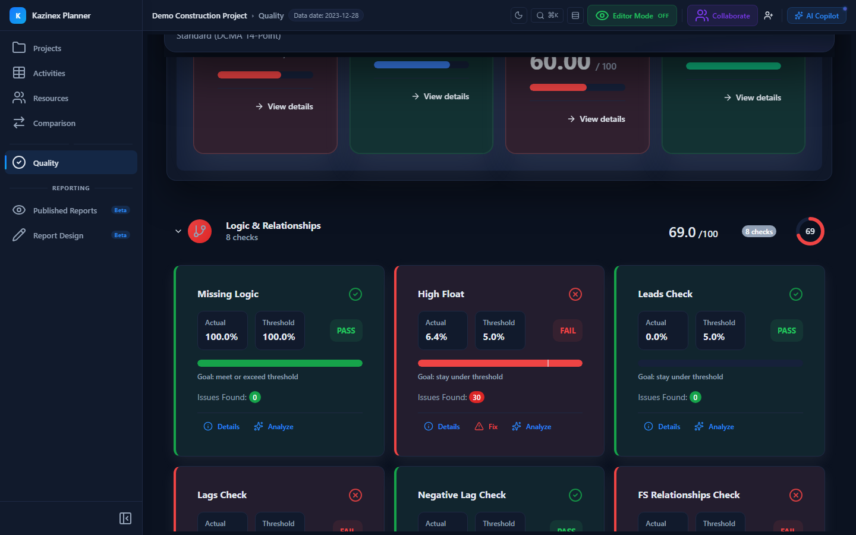Collapse the Logic & Relationships section
Image resolution: width=856 pixels, height=535 pixels.
(178, 231)
